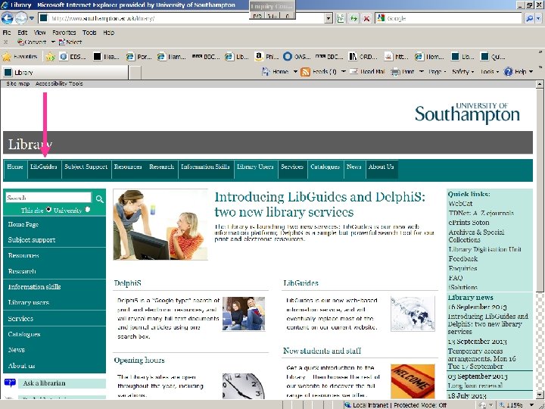The height and width of the screenshot is (409, 545).
Task: Open the View menu
Action: pos(39,33)
